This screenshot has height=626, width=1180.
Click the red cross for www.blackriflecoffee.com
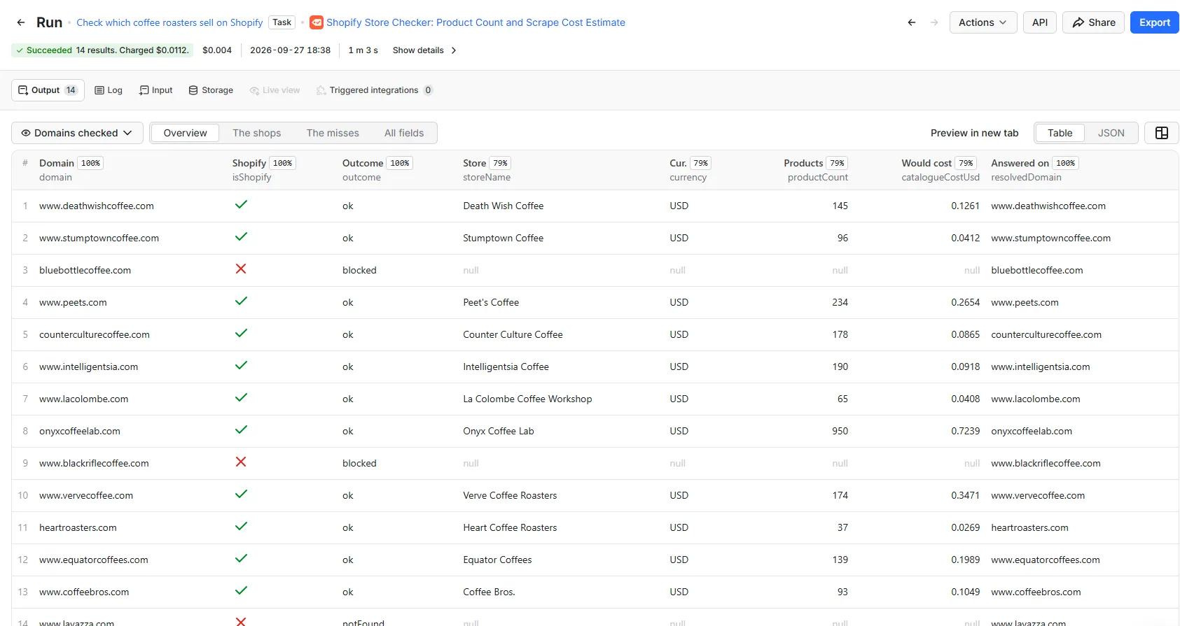pos(241,462)
